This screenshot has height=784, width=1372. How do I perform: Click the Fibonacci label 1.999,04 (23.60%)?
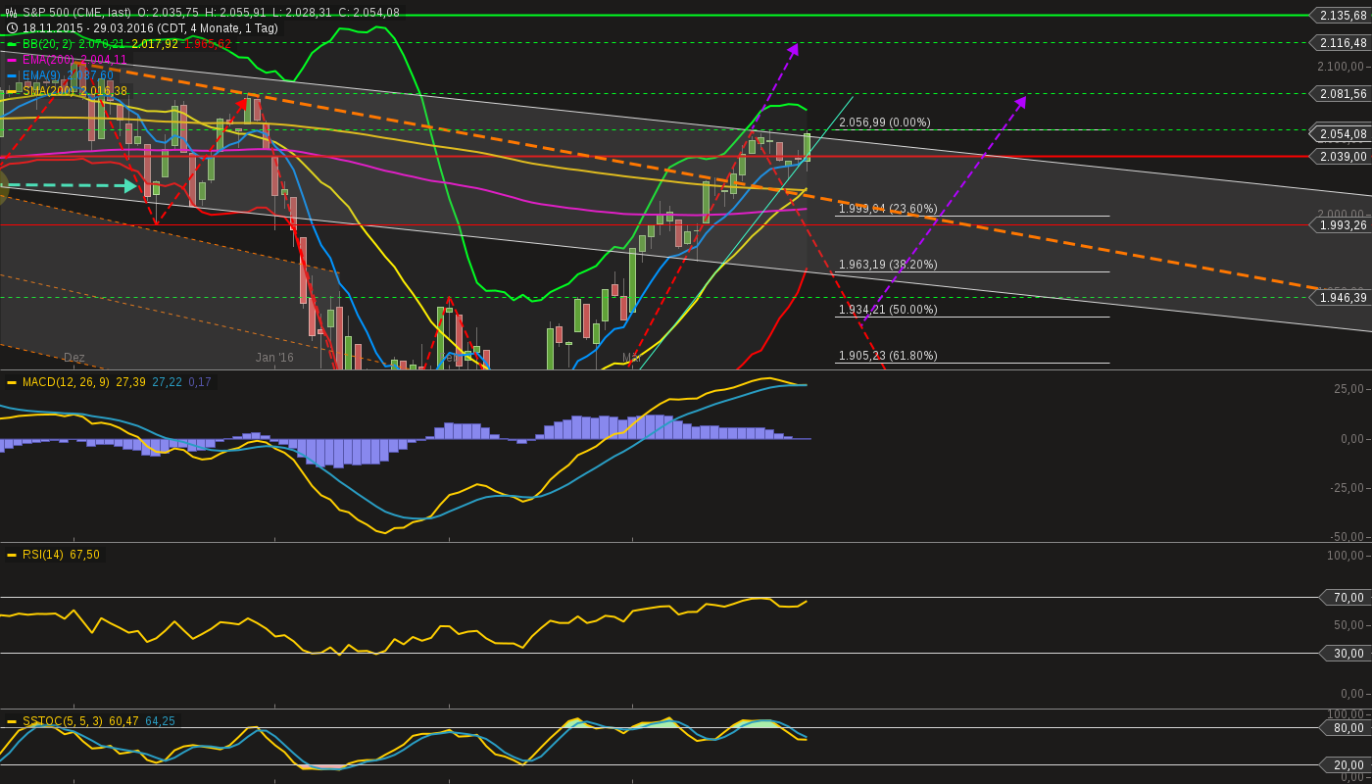click(x=888, y=209)
